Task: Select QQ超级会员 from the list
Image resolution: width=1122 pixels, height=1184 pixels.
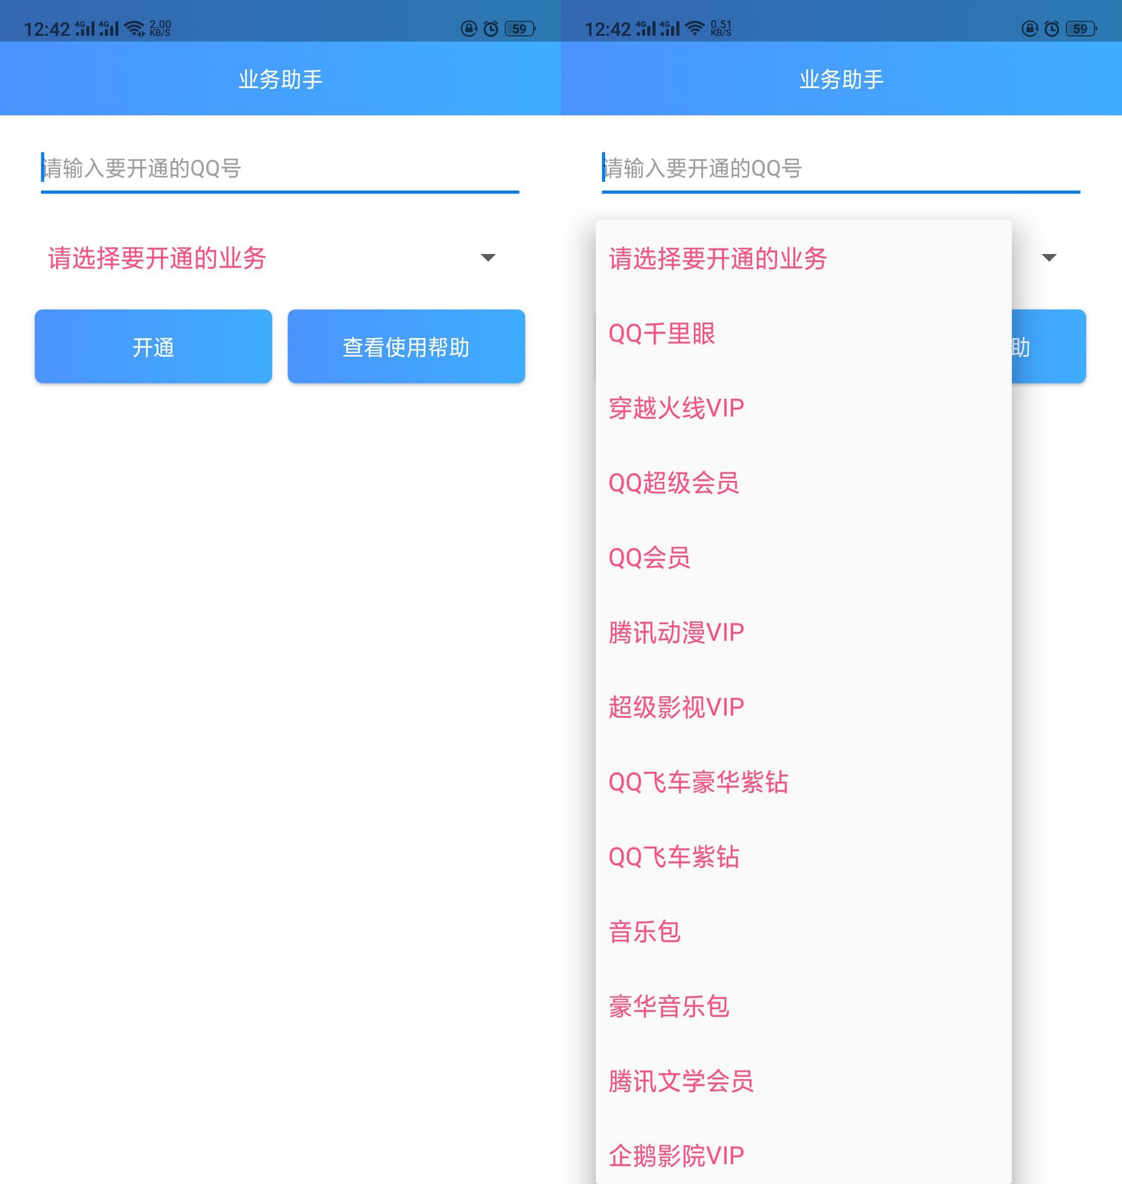Action: coord(674,483)
